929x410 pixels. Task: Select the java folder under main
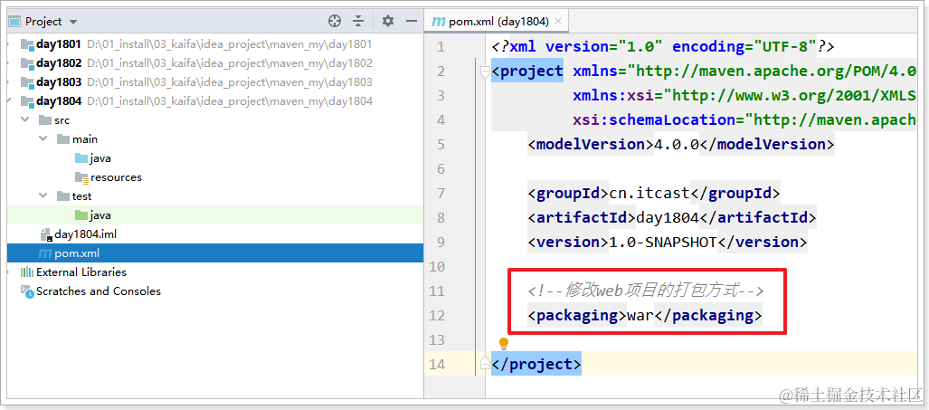(100, 158)
